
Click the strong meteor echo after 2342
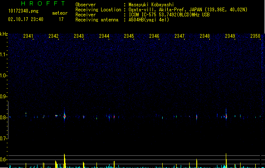(x=64, y=116)
